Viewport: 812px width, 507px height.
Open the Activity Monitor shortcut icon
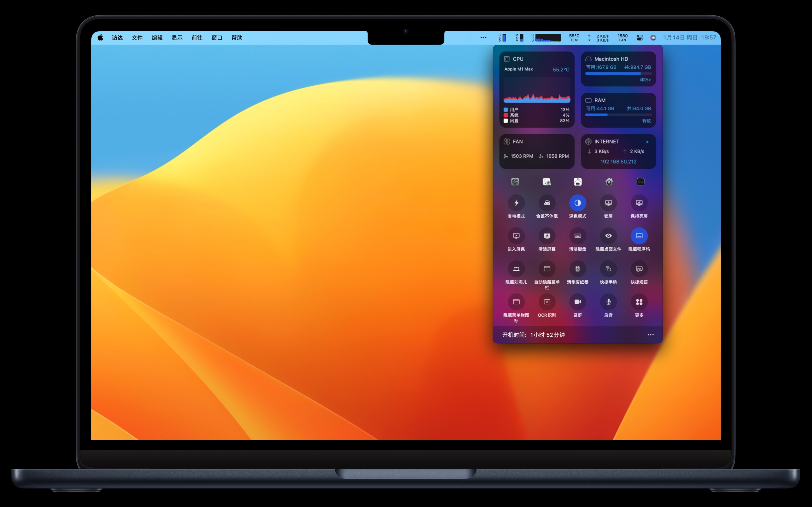tap(640, 181)
